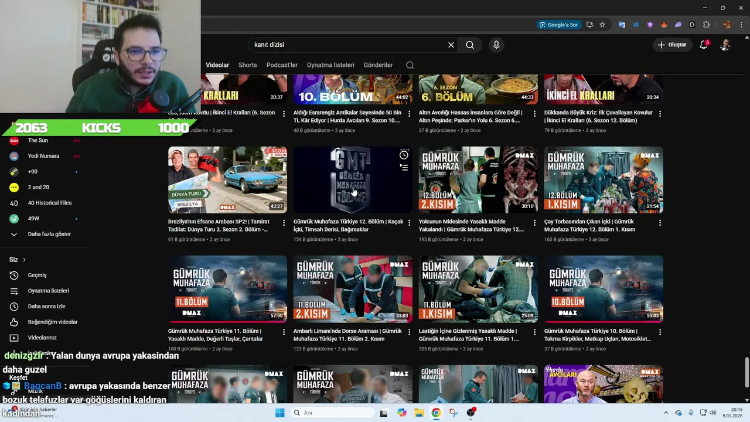Open the 11.Bölüm 2.Kısım Ambarlı Limanı thumbnail

[353, 289]
